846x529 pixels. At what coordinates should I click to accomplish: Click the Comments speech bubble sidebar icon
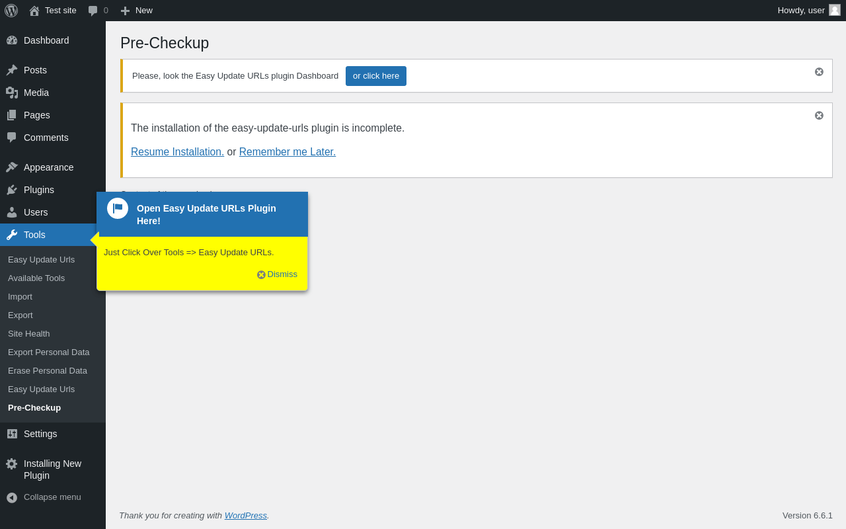[x=12, y=138]
